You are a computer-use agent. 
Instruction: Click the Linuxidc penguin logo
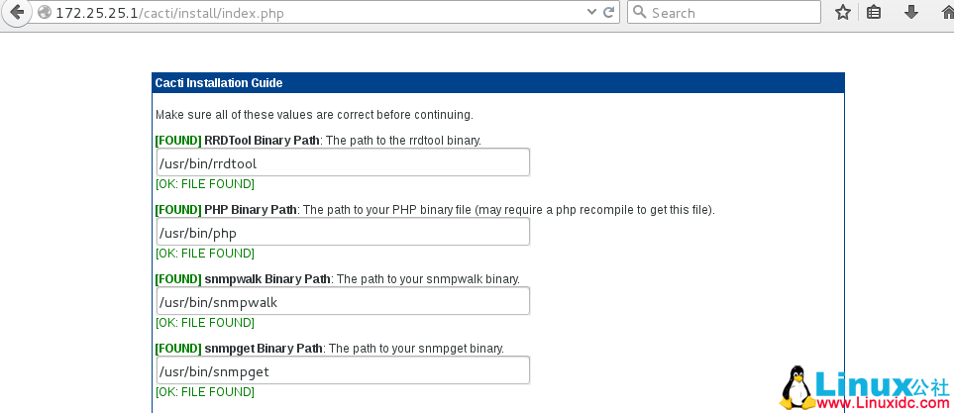(x=795, y=387)
